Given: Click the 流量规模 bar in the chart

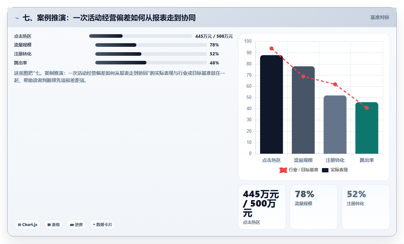Looking at the screenshot, I should 303,110.
